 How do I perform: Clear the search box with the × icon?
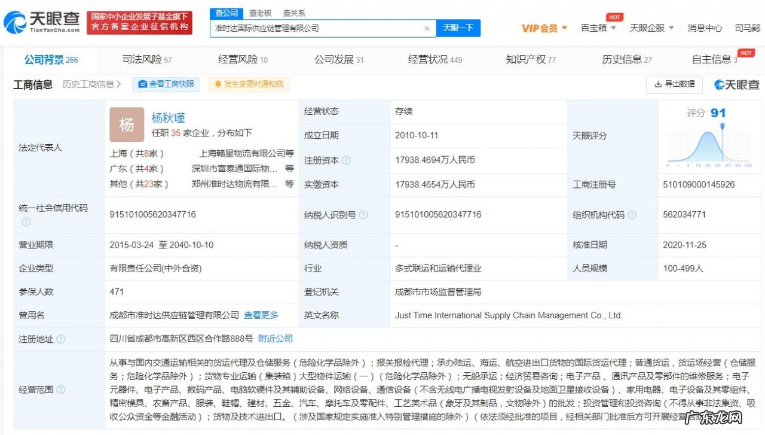click(x=427, y=28)
